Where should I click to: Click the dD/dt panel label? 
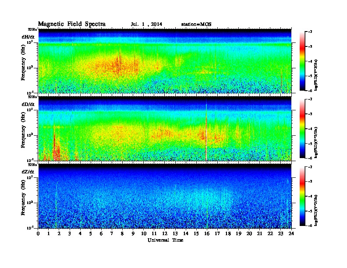28,104
